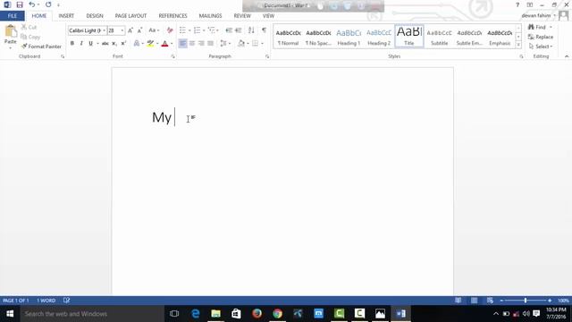Click the account name in the top corner
Screen dimensions: 572x322
[536, 16]
